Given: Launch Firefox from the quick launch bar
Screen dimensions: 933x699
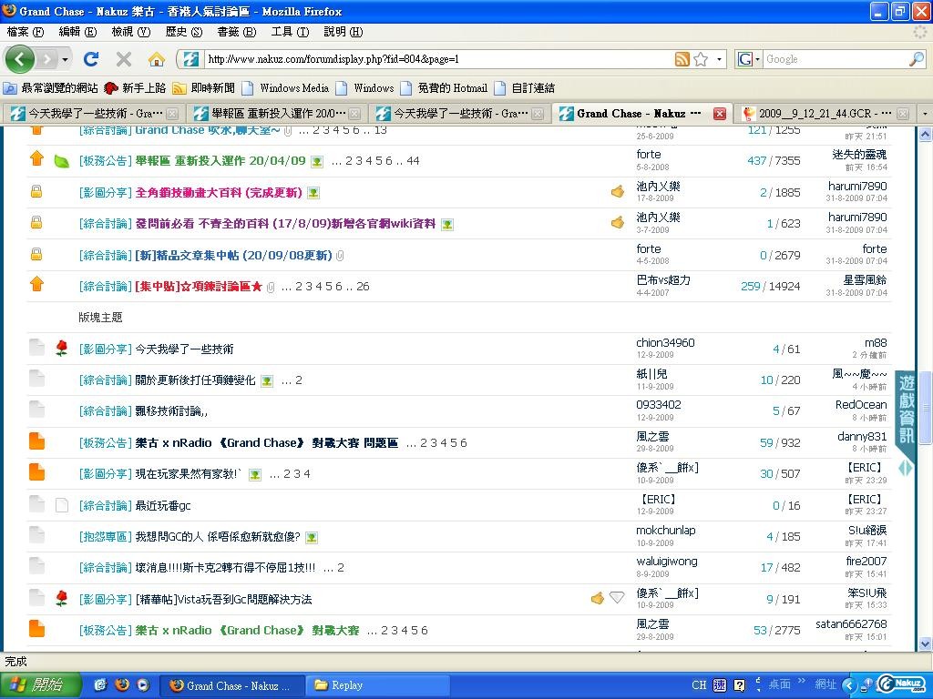Looking at the screenshot, I should point(122,685).
